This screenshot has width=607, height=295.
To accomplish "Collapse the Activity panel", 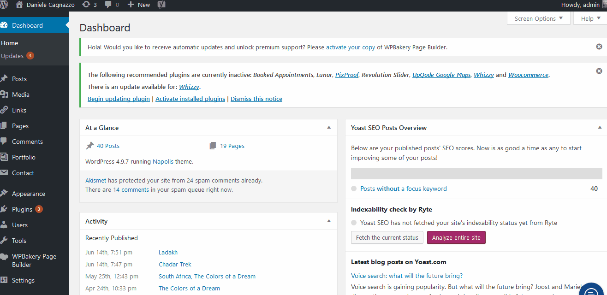I will (x=329, y=221).
